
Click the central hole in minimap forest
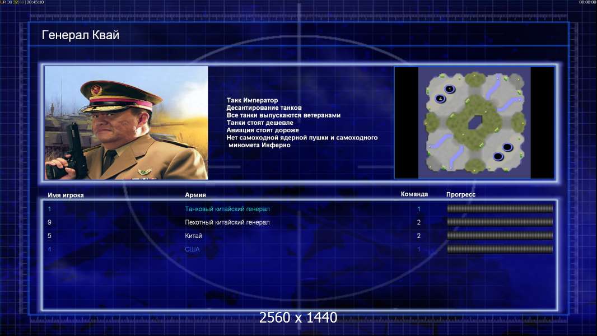click(475, 122)
